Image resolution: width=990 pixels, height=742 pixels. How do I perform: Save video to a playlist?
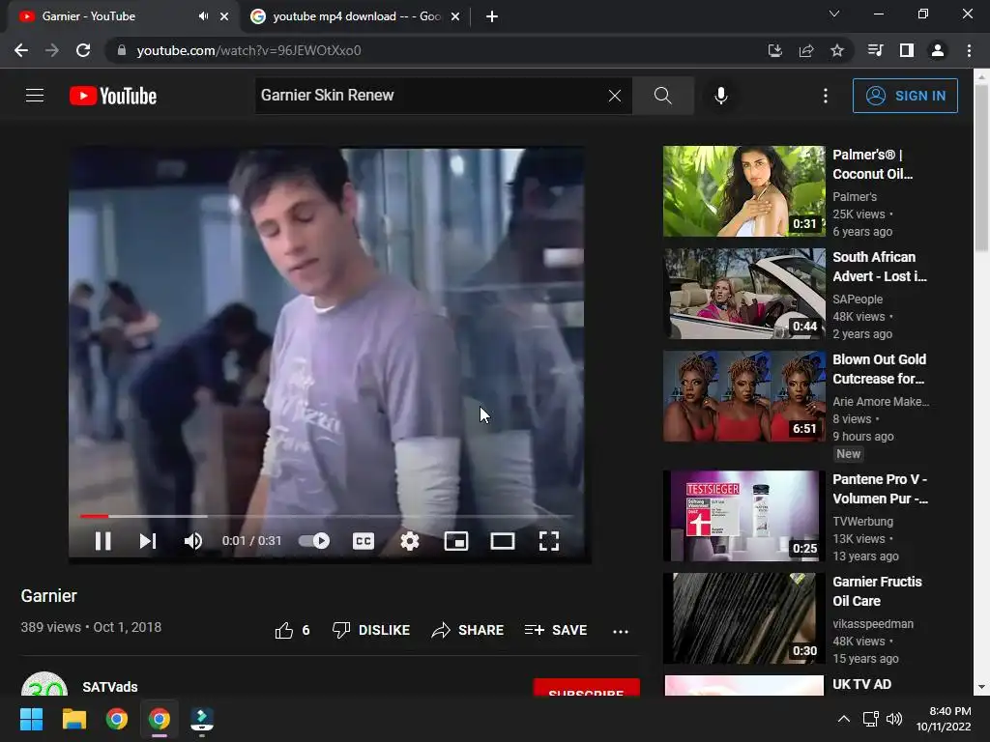pos(556,630)
